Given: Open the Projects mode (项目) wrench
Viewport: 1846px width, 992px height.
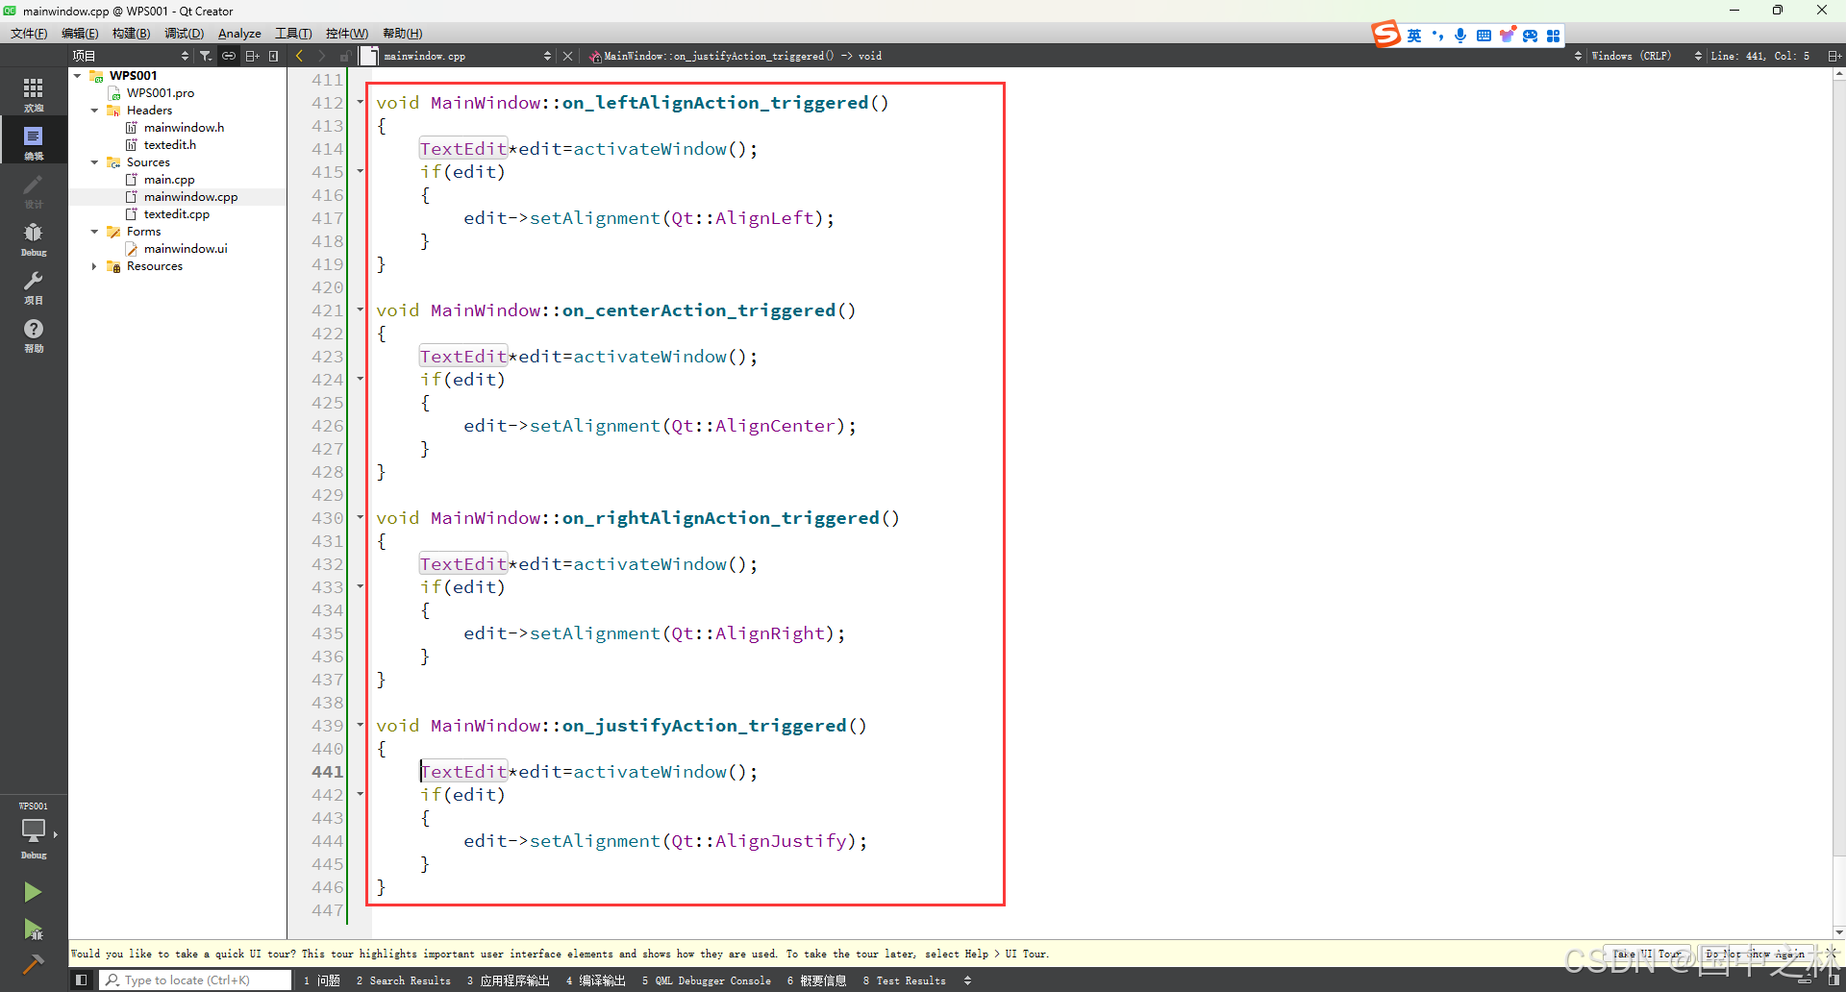Looking at the screenshot, I should [34, 286].
